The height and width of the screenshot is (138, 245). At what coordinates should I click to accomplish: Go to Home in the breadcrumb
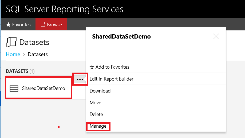(x=13, y=55)
